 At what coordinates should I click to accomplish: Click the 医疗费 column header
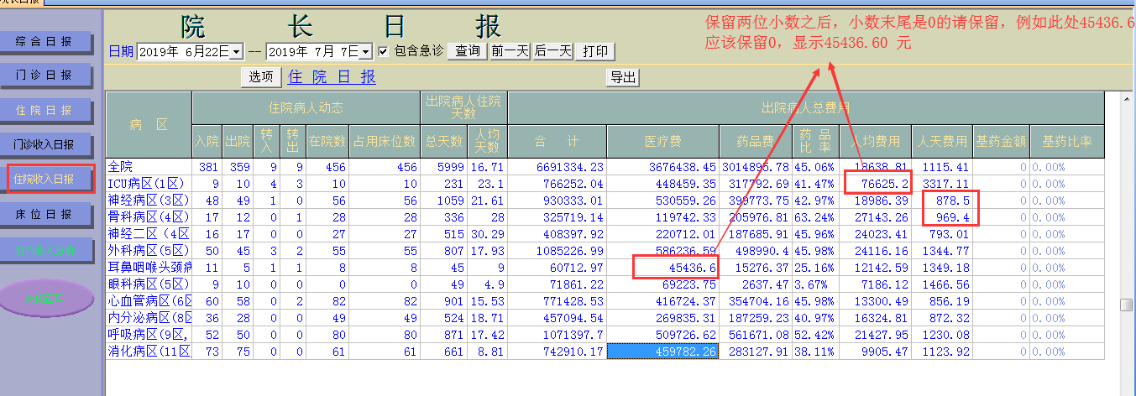pyautogui.click(x=662, y=141)
